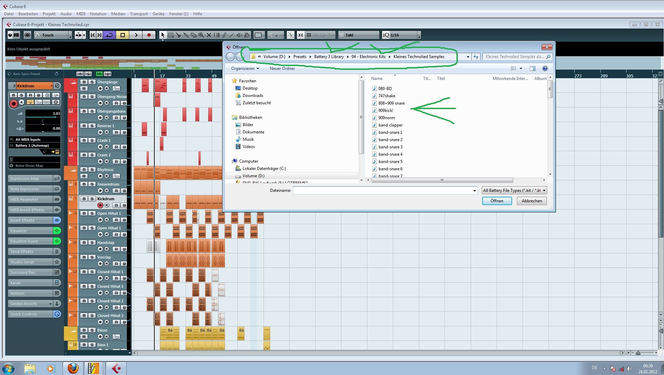Open the MIDI-Insert-Effekte inspector section

tap(31, 210)
